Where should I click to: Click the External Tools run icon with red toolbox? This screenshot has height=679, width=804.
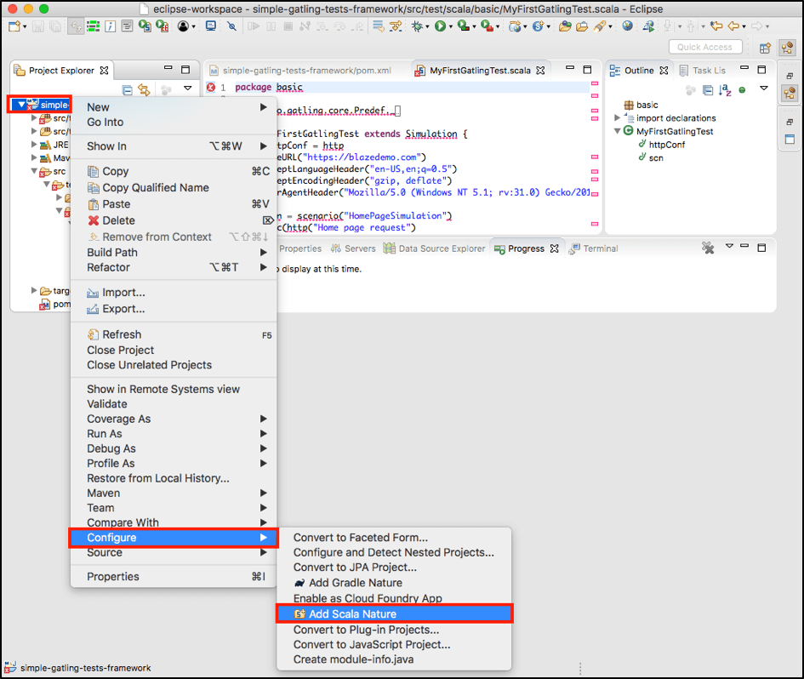point(487,26)
